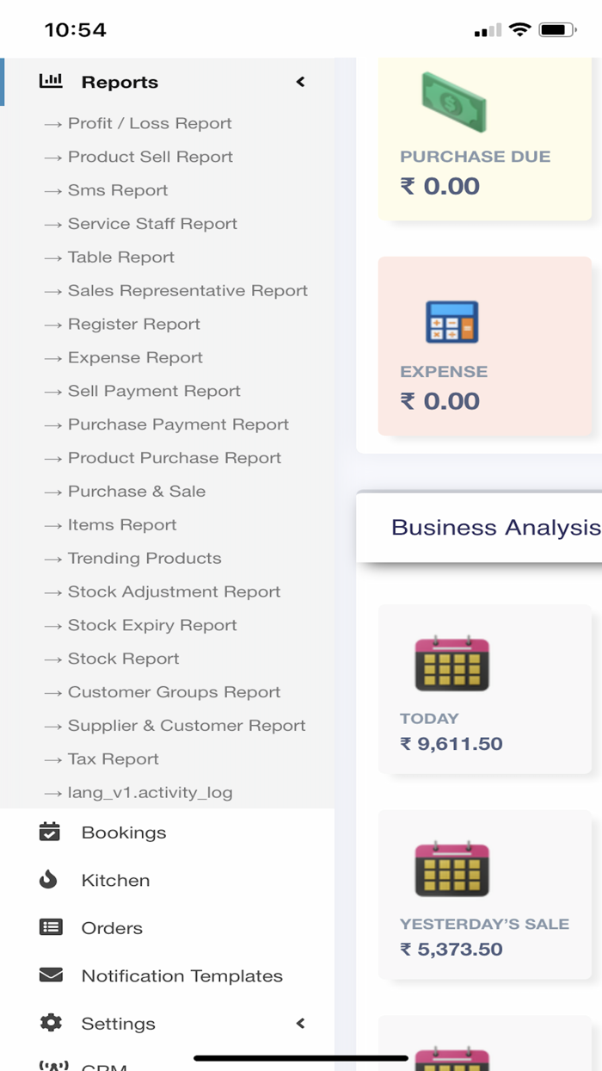Image resolution: width=602 pixels, height=1071 pixels.
Task: Expand the Settings section chevron
Action: [x=300, y=1023]
